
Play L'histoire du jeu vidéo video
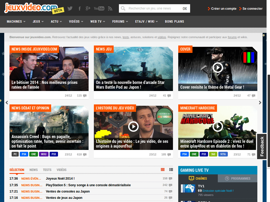(133, 127)
